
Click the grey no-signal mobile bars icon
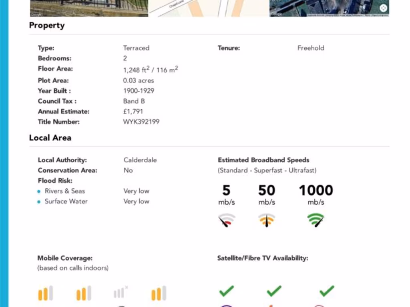[x=121, y=293]
